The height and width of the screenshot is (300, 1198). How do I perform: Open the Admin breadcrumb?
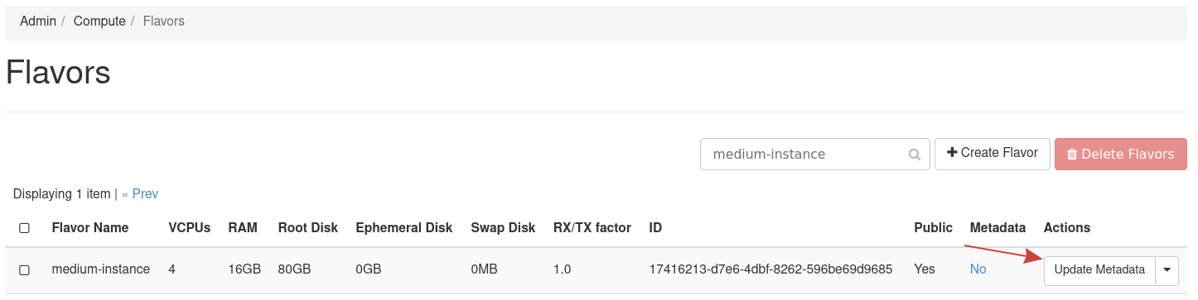[x=38, y=21]
